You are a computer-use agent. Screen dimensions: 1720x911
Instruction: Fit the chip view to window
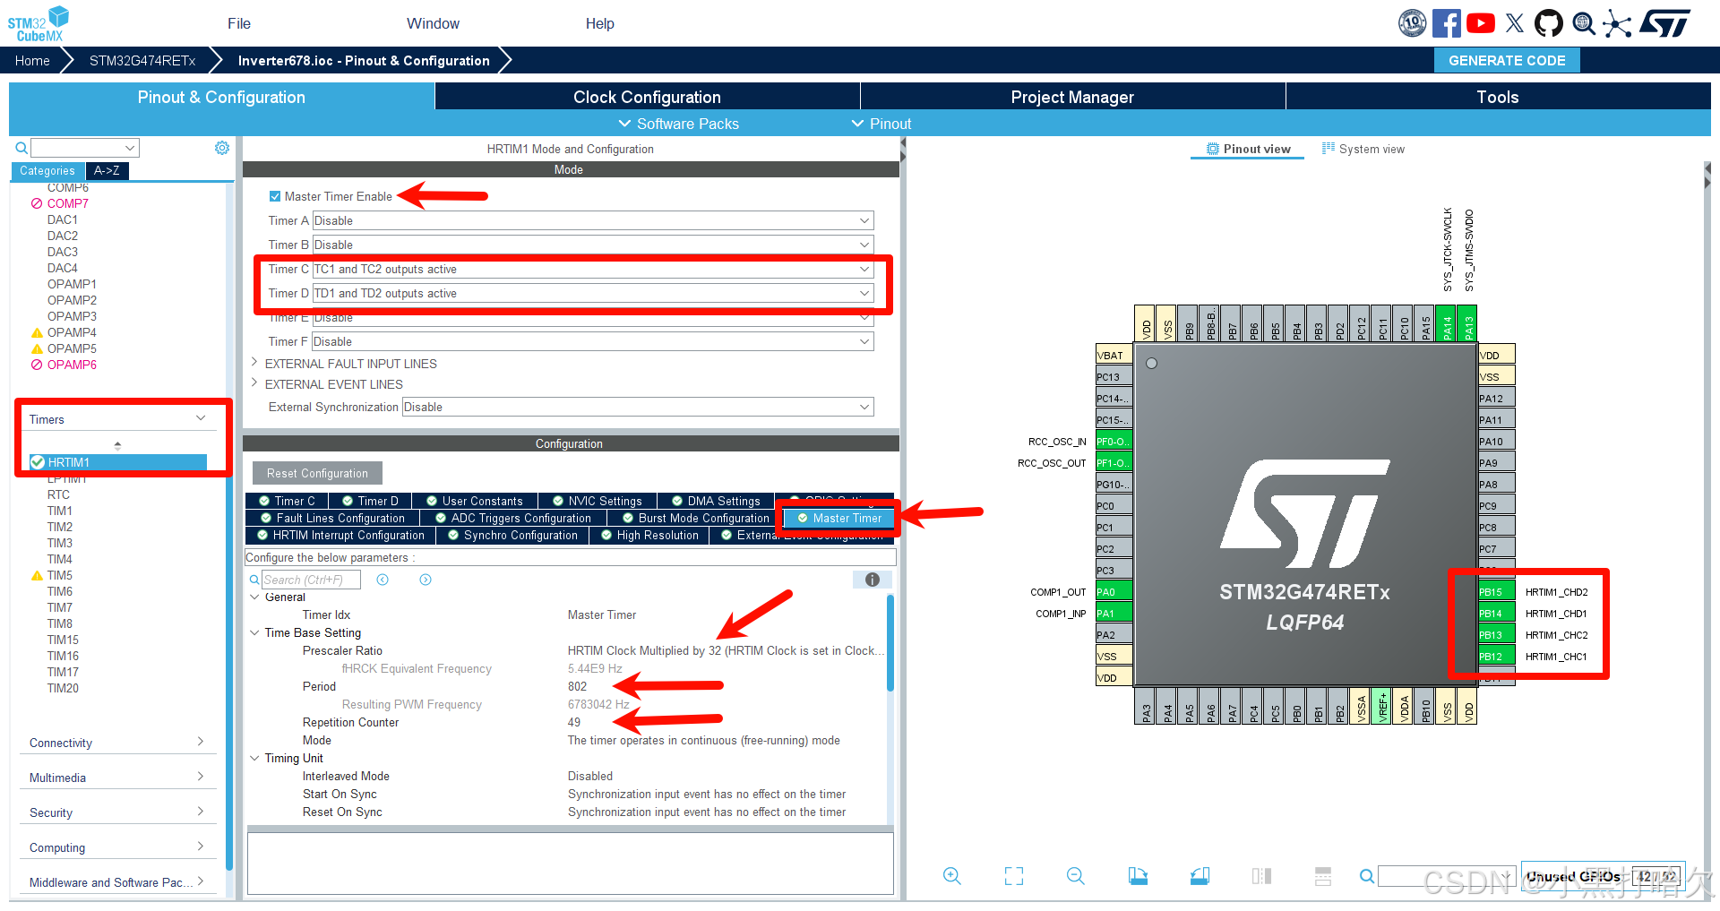click(x=1013, y=876)
